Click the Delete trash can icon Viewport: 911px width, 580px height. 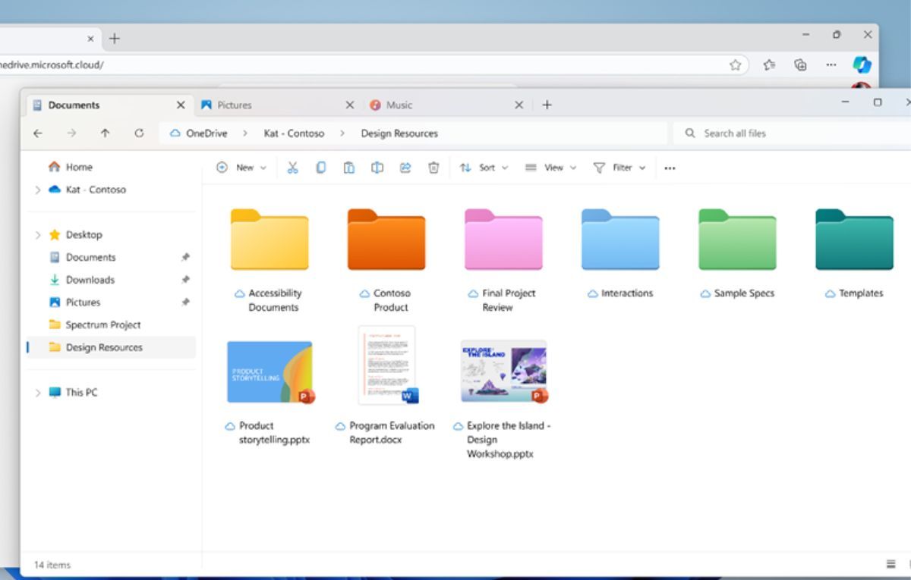tap(433, 168)
